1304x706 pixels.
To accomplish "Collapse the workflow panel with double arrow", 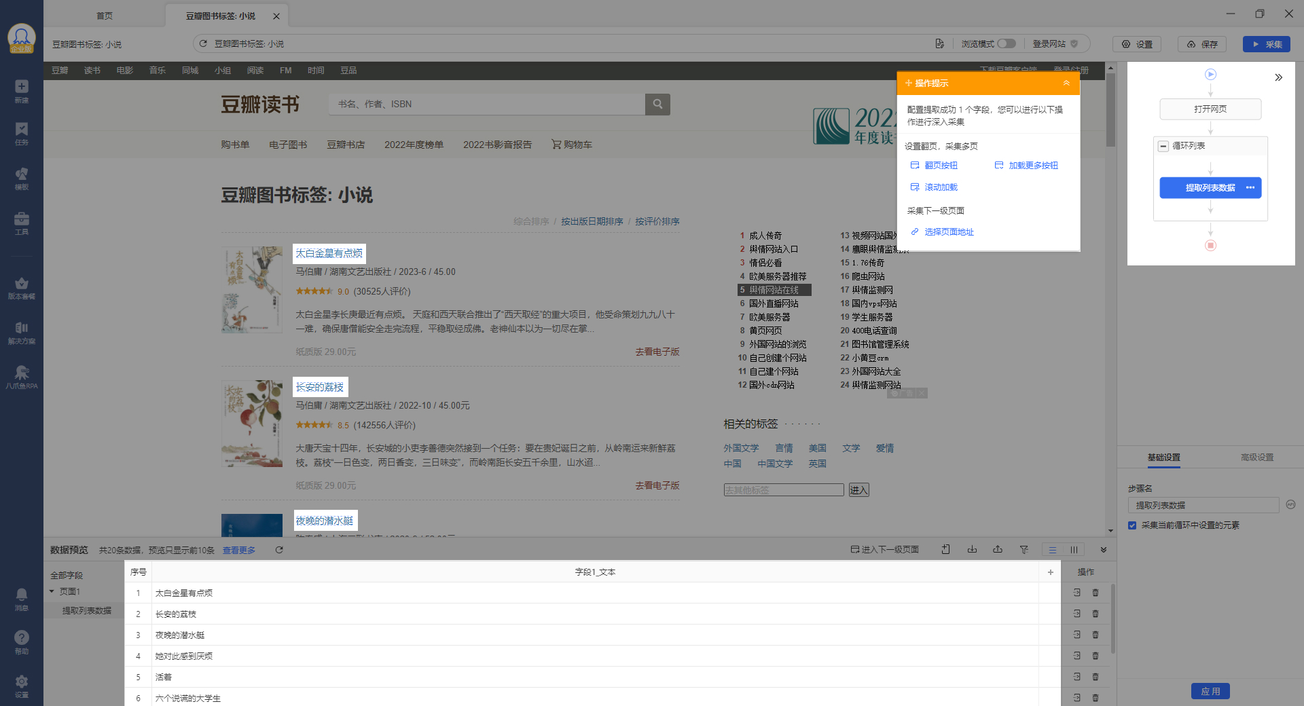I will [1278, 77].
